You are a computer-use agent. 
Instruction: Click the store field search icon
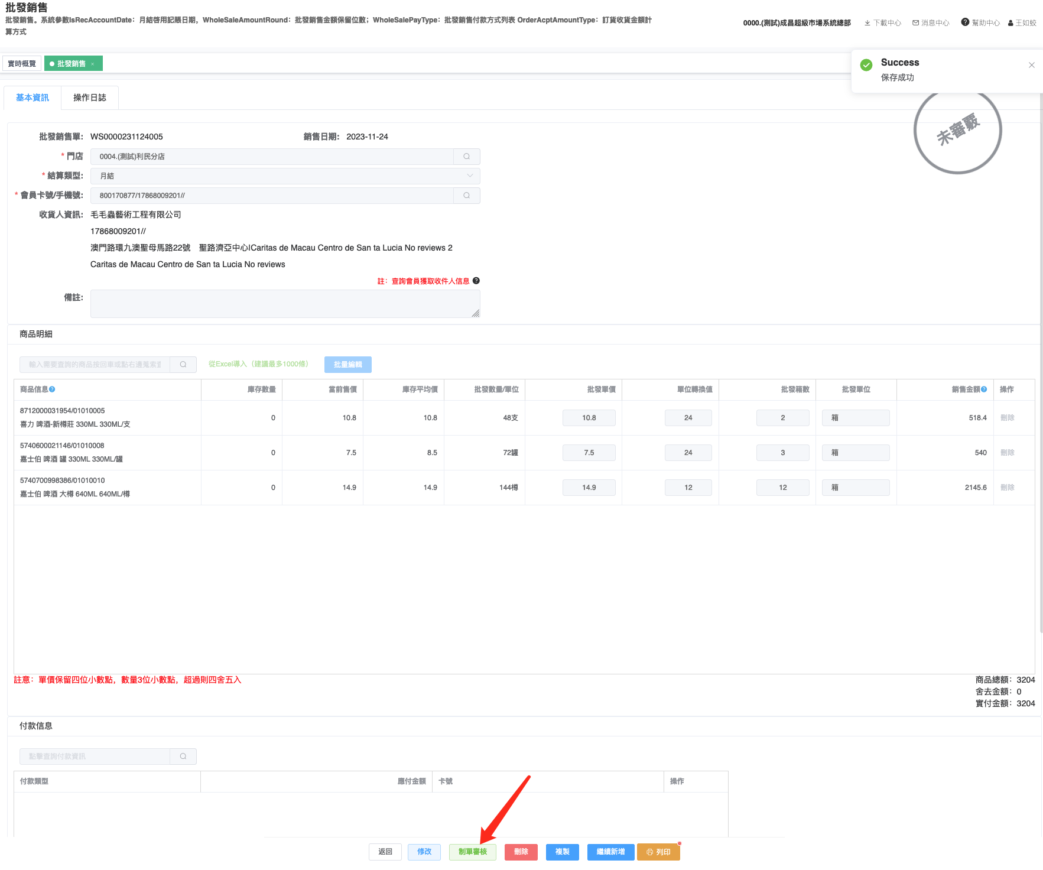pyautogui.click(x=466, y=157)
